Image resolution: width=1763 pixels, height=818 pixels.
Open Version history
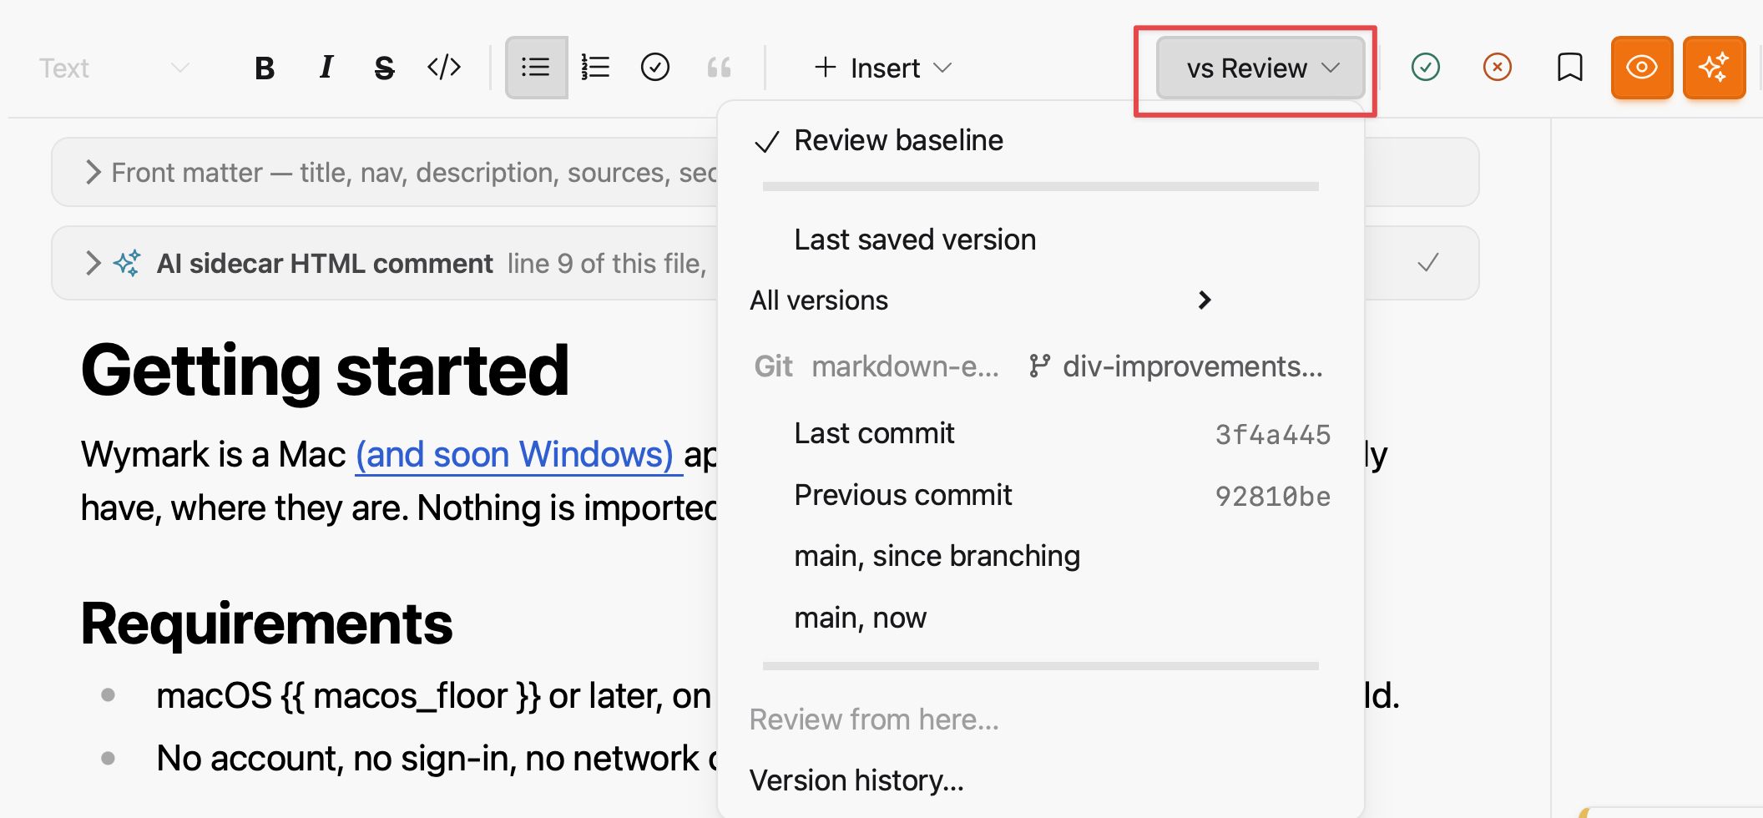pyautogui.click(x=1041, y=781)
